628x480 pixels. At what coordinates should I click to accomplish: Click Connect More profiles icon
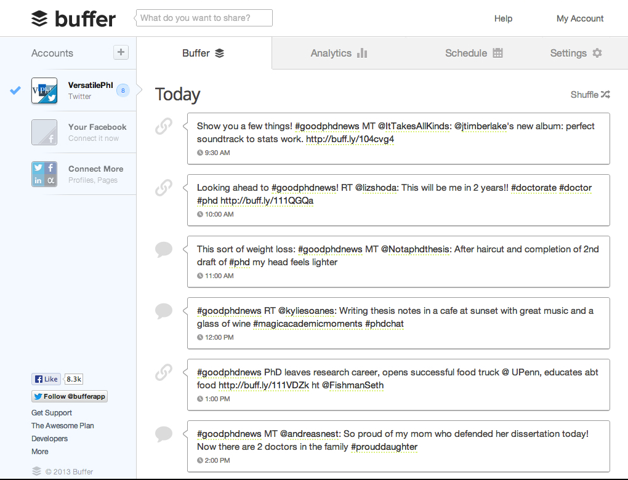[x=44, y=174]
